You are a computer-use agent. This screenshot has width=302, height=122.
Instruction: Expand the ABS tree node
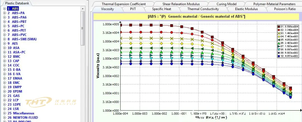coord(5,9)
